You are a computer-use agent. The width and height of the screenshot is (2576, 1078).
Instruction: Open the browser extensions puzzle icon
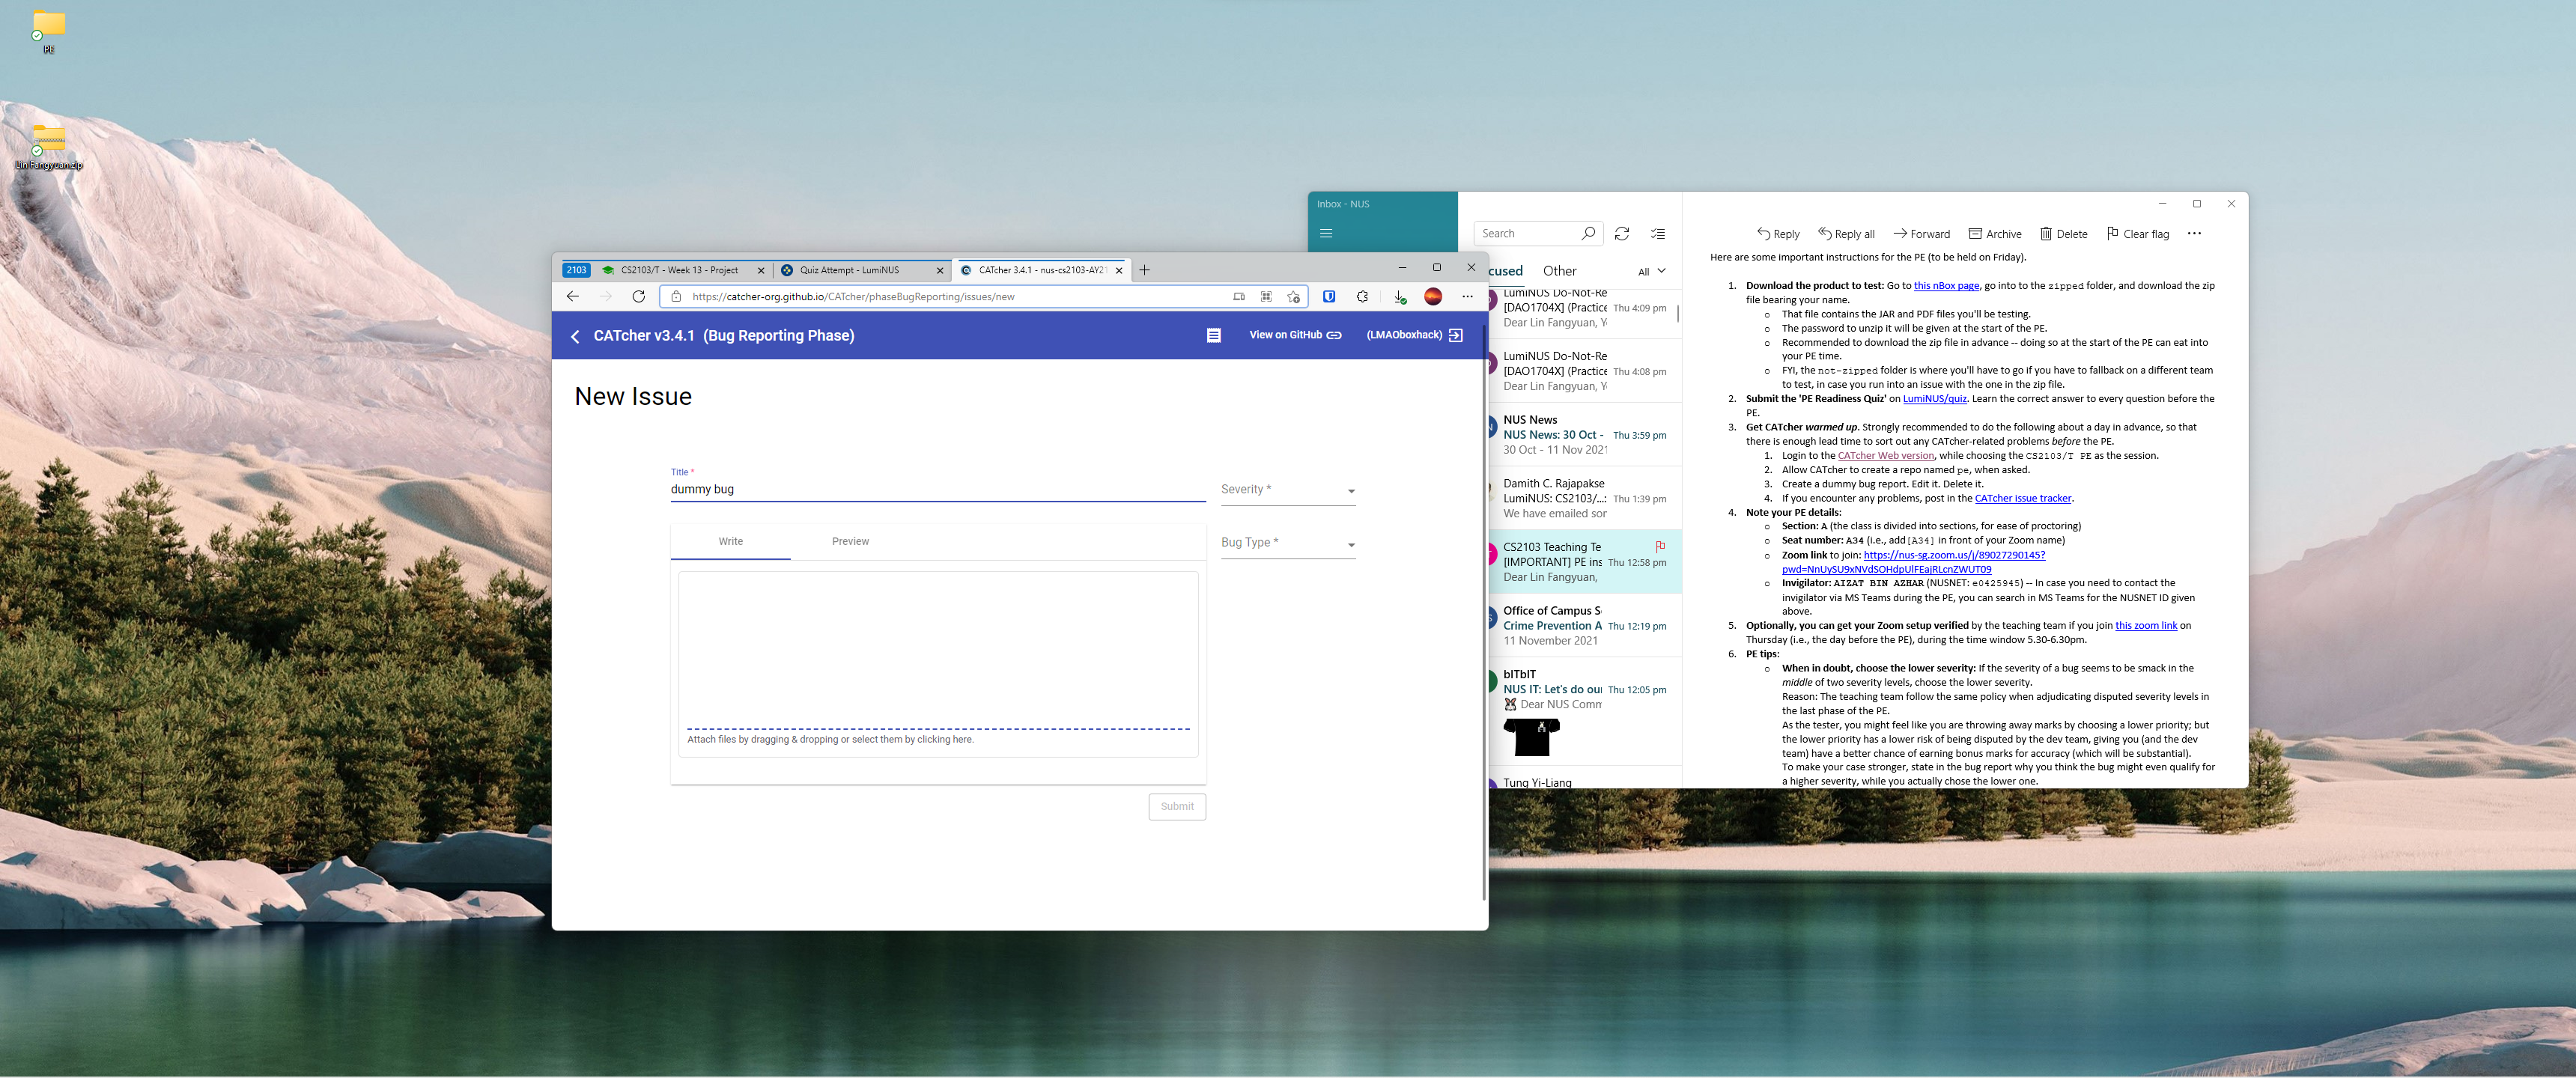point(1362,297)
